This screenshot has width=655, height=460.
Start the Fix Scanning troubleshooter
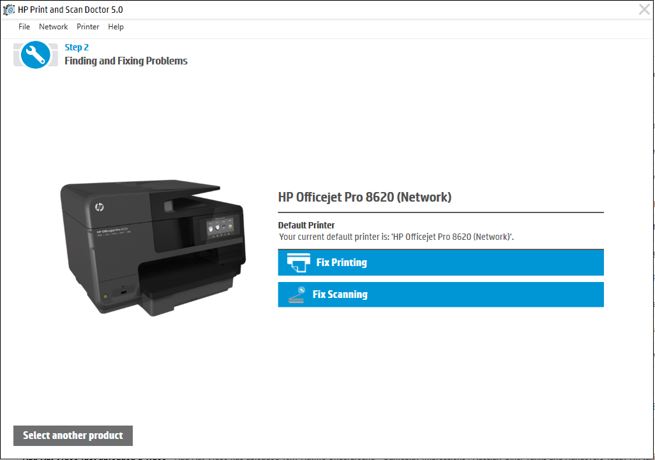click(x=440, y=294)
